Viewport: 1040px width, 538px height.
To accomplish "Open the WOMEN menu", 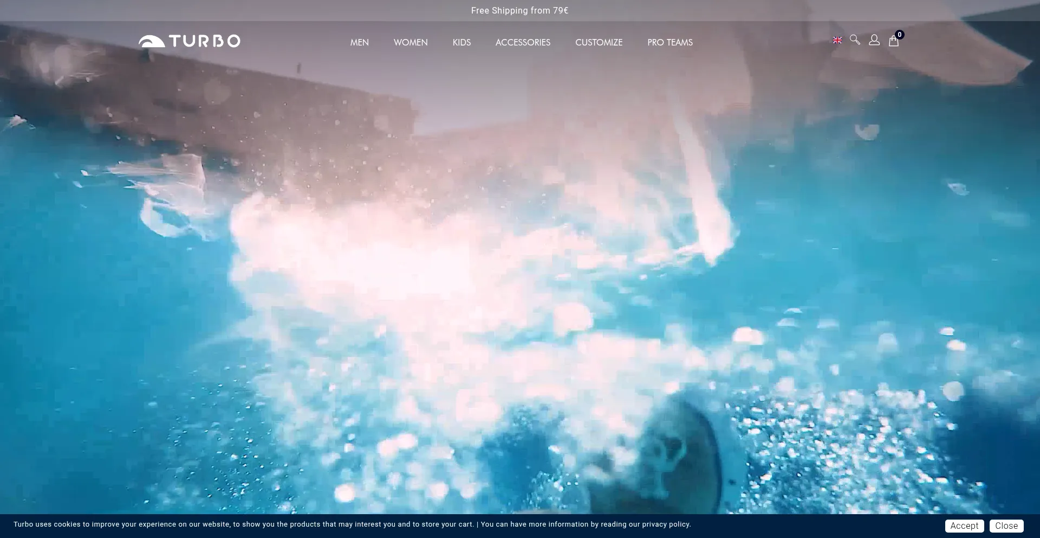I will [411, 42].
